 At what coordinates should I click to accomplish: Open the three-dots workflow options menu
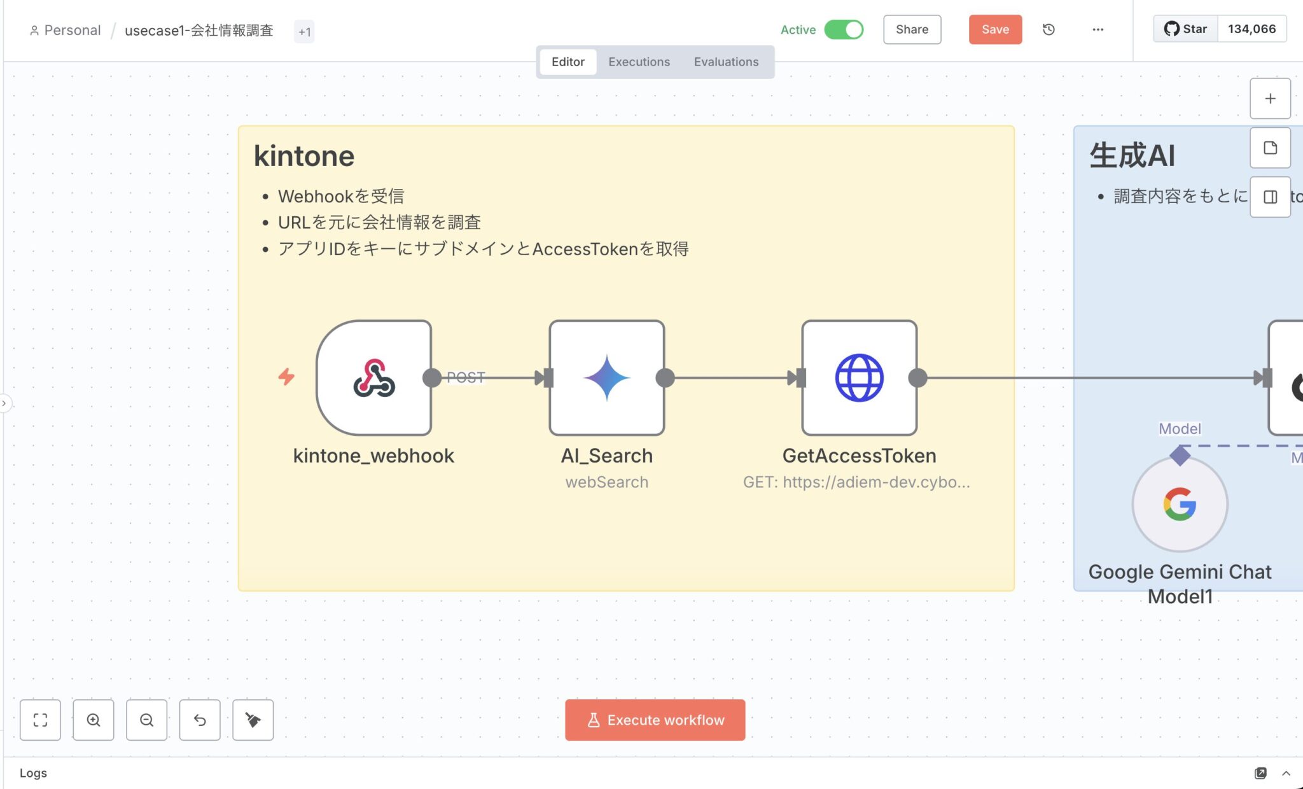pyautogui.click(x=1097, y=29)
